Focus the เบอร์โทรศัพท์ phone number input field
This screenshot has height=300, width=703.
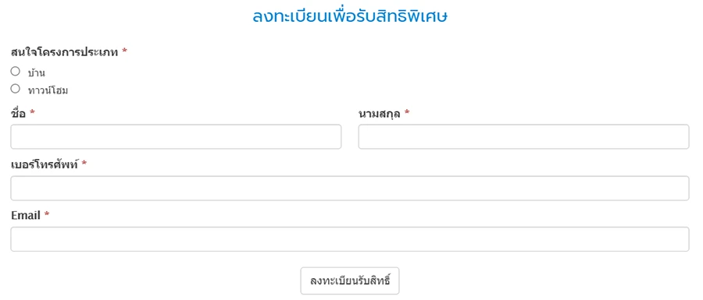tap(350, 189)
